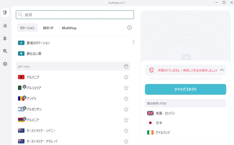The width and height of the screenshot is (234, 145).
Task: Click the lightning icon for 最速のロケーション
Action: [x=21, y=43]
